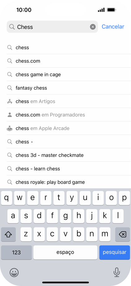Tap the backspace delete key

pyautogui.click(x=123, y=234)
